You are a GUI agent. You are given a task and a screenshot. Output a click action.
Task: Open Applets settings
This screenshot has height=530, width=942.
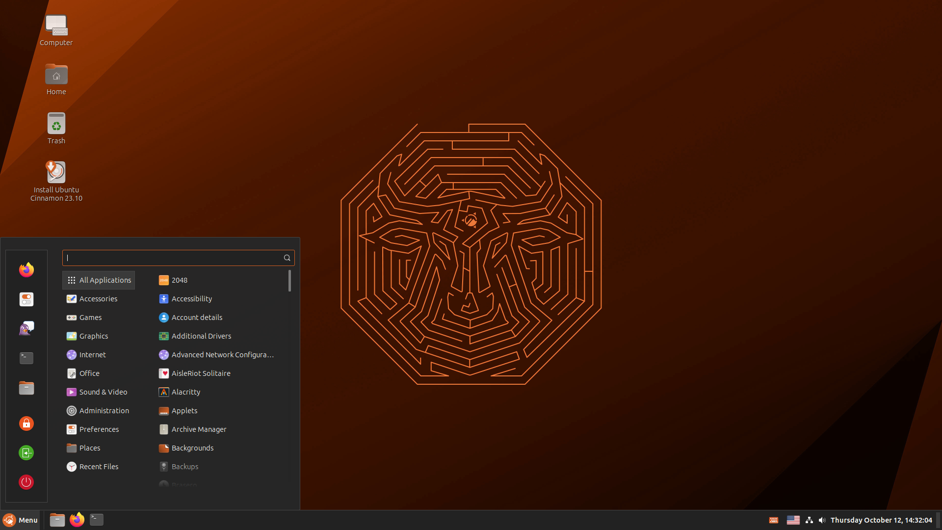pyautogui.click(x=221, y=411)
